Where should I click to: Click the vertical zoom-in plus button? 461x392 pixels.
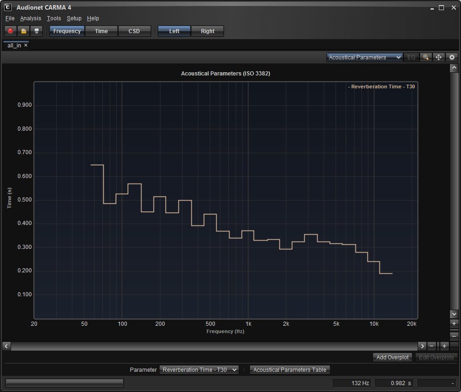click(x=455, y=324)
